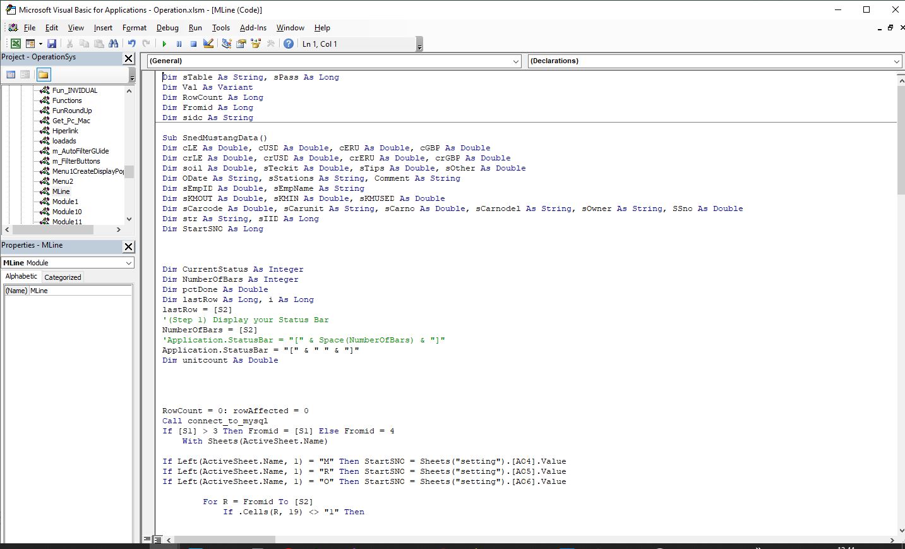Expand the MLine Module properties dropdown

point(128,263)
